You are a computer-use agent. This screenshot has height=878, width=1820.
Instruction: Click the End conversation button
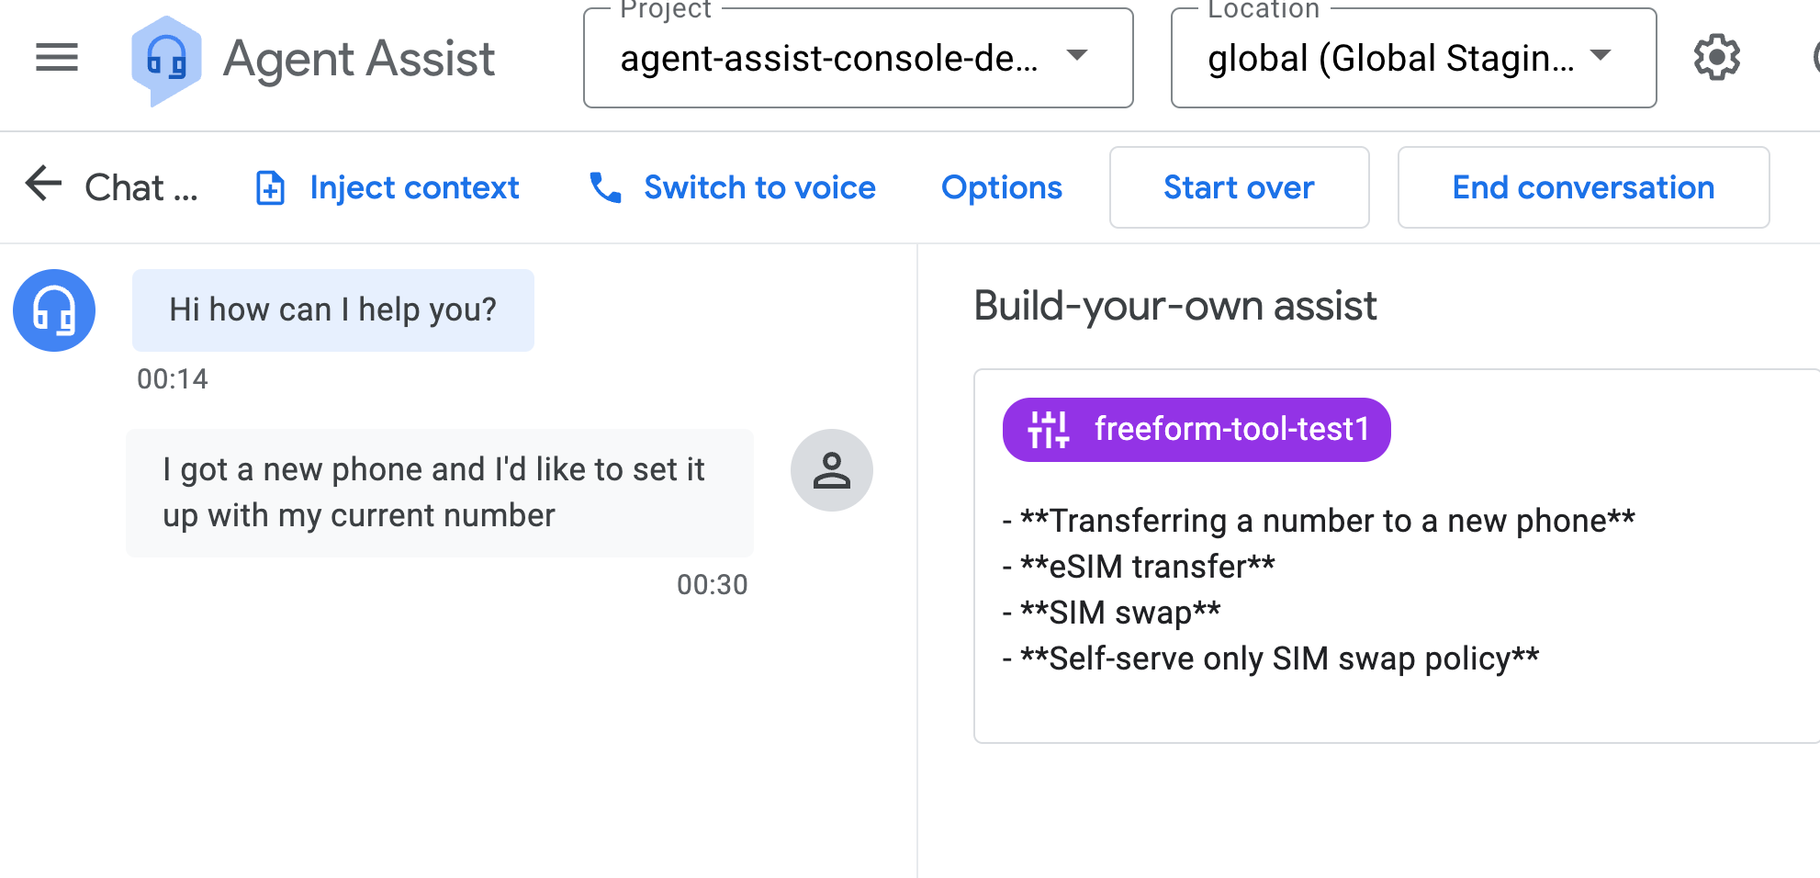(1583, 187)
